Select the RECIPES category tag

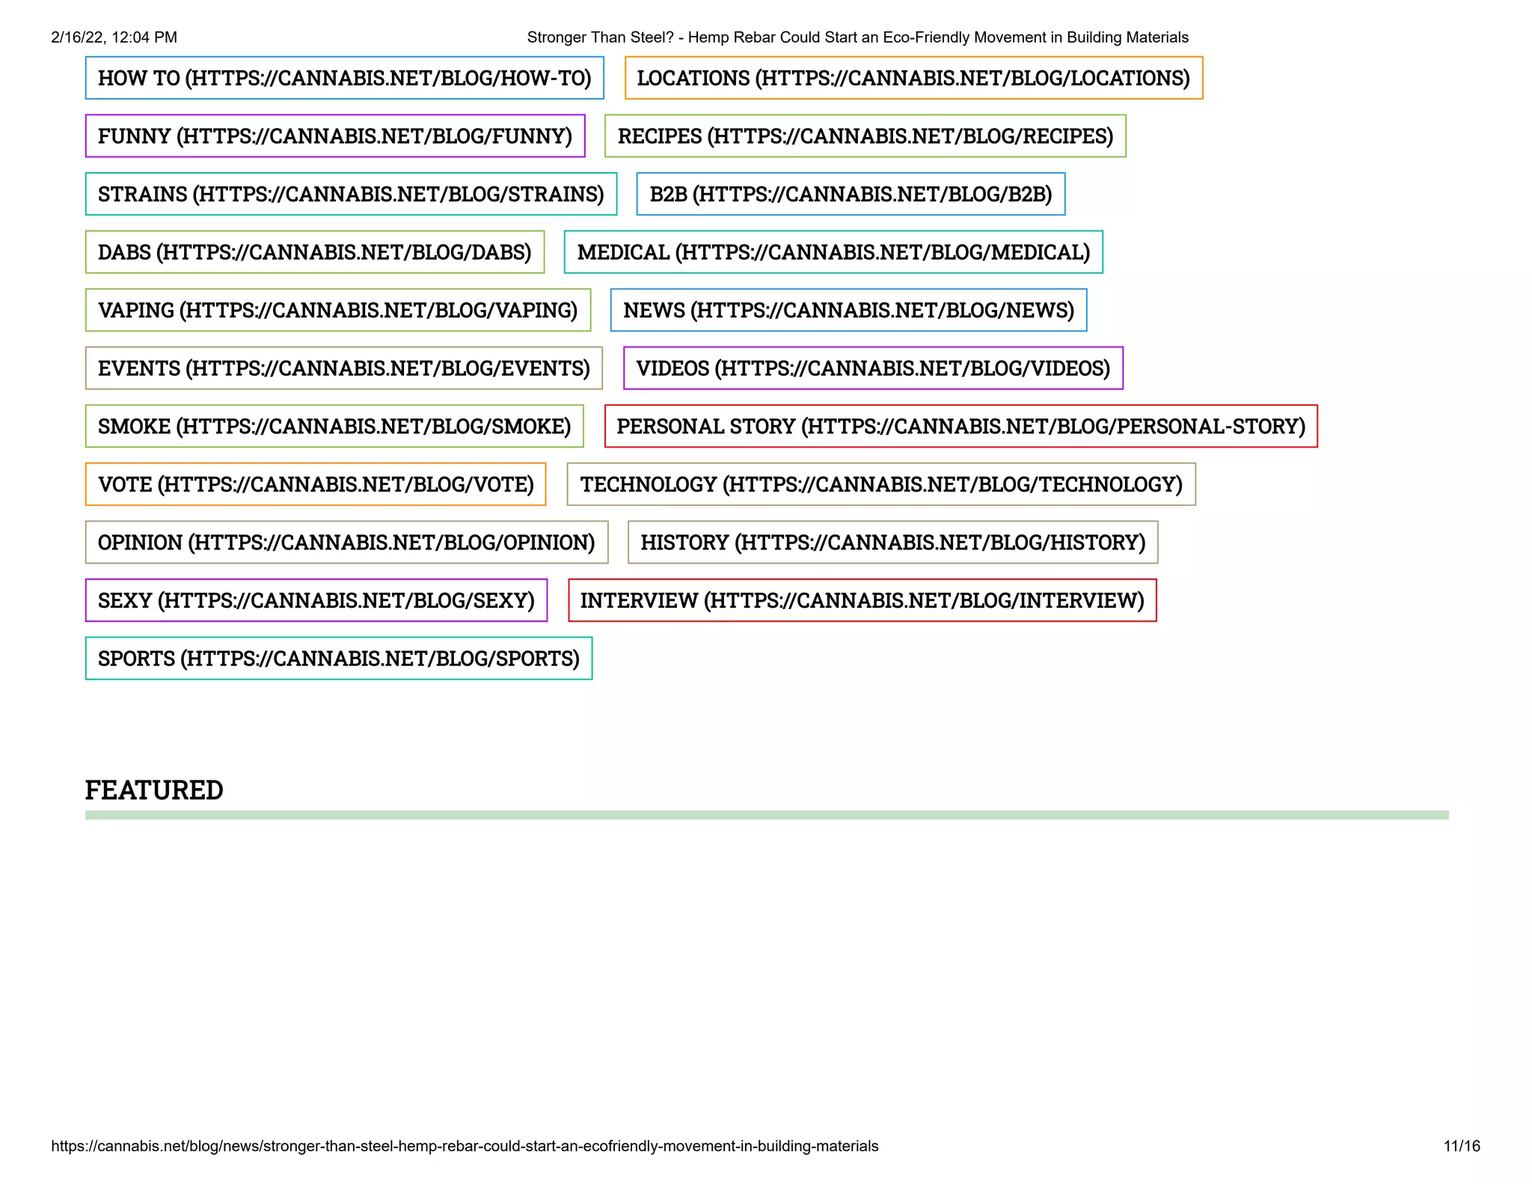865,136
